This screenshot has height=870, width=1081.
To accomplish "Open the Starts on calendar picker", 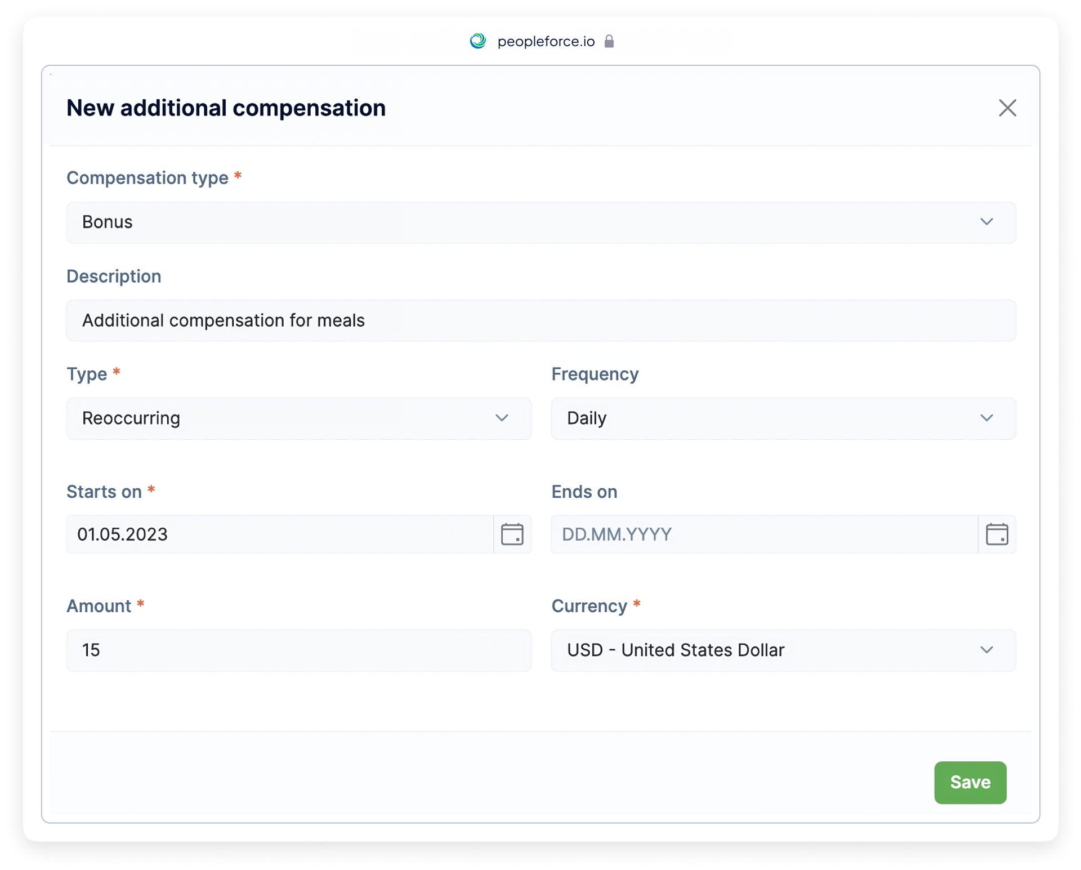I will tap(512, 534).
